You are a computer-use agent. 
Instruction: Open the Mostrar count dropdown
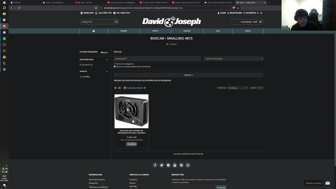pyautogui.click(x=260, y=88)
